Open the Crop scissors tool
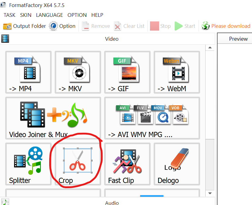This screenshot has height=205, width=252. pos(78,164)
